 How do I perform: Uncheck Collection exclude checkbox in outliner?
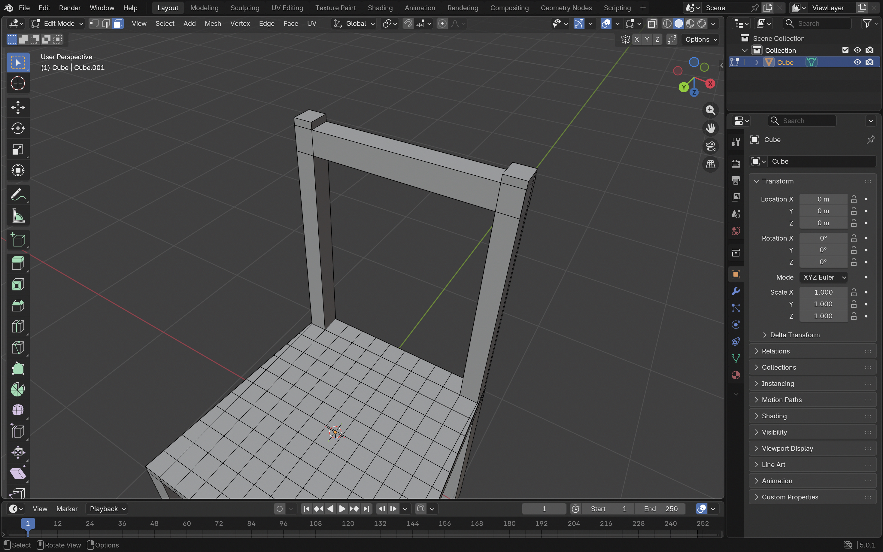(x=845, y=50)
